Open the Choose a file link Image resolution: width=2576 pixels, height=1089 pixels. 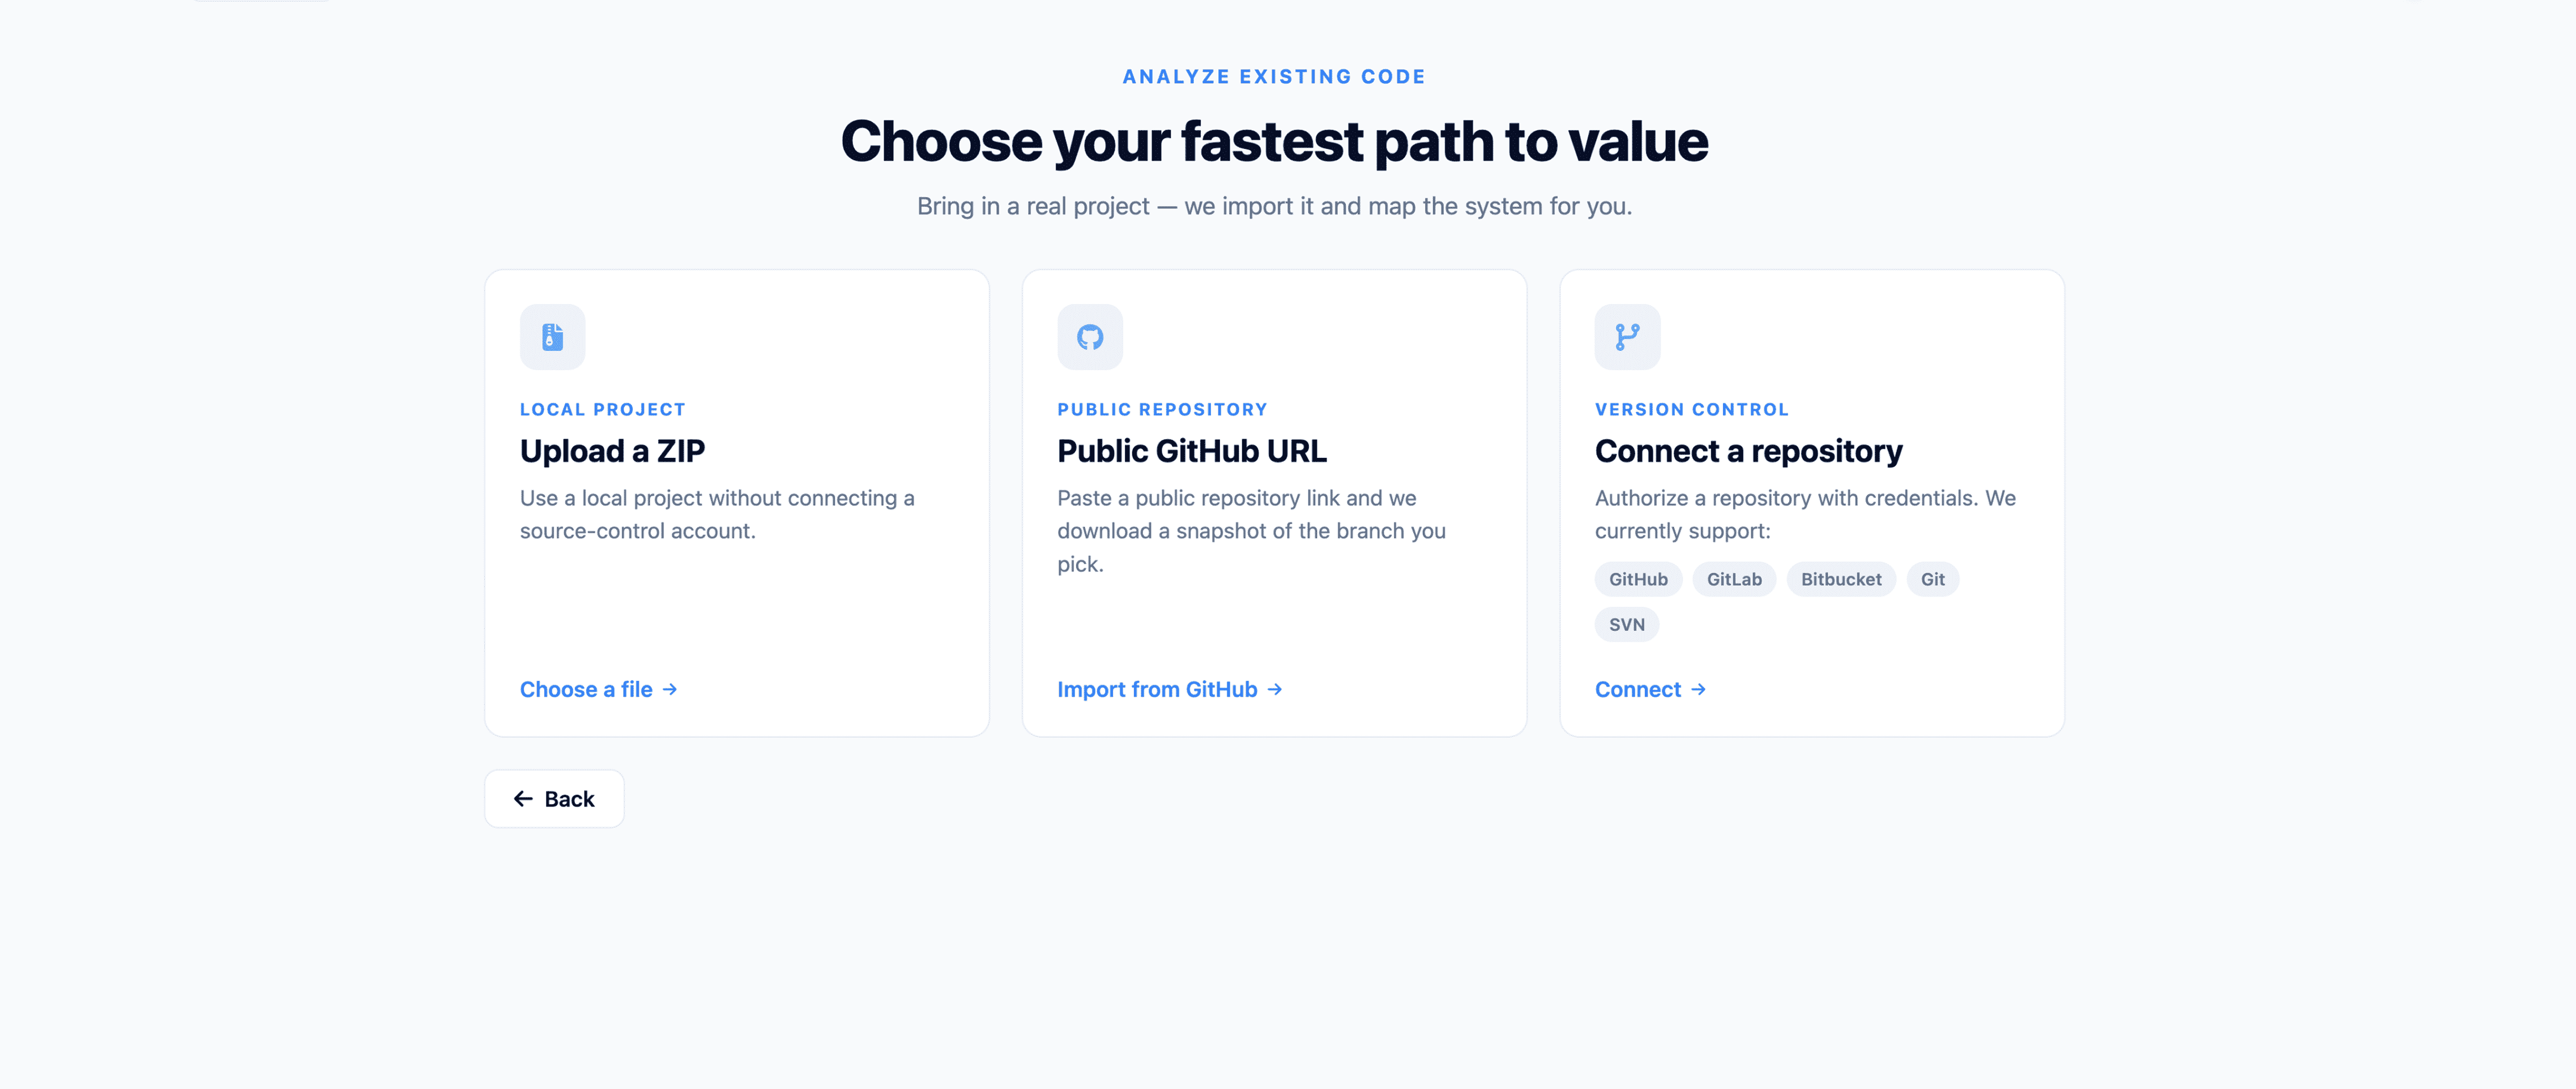point(599,689)
